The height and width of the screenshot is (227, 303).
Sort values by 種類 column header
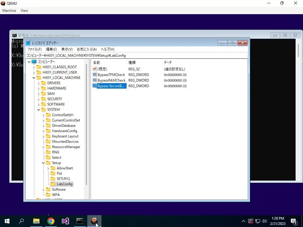coord(144,63)
